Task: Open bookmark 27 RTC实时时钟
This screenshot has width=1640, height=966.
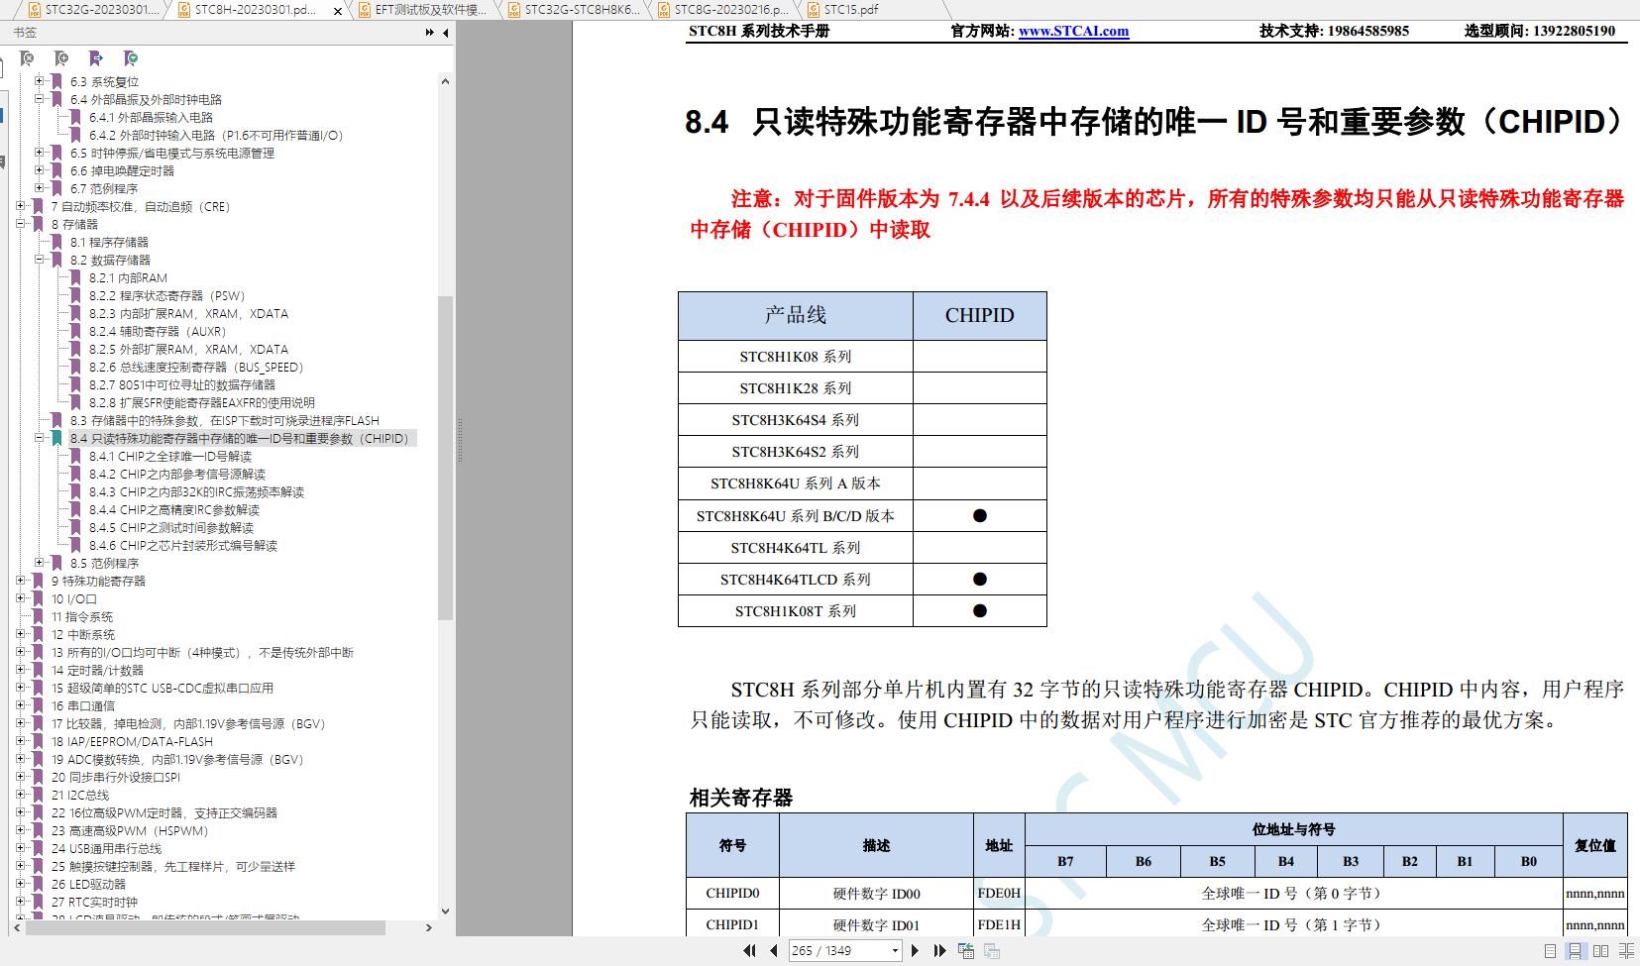Action: (x=94, y=902)
